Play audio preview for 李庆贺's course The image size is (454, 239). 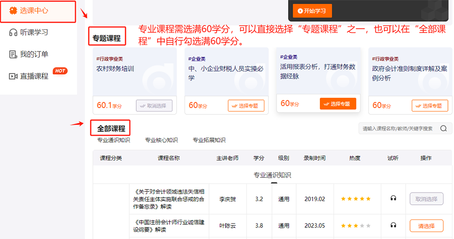click(x=393, y=199)
